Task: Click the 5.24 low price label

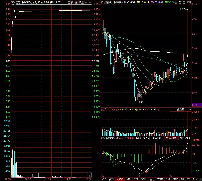Action: [x=141, y=102]
